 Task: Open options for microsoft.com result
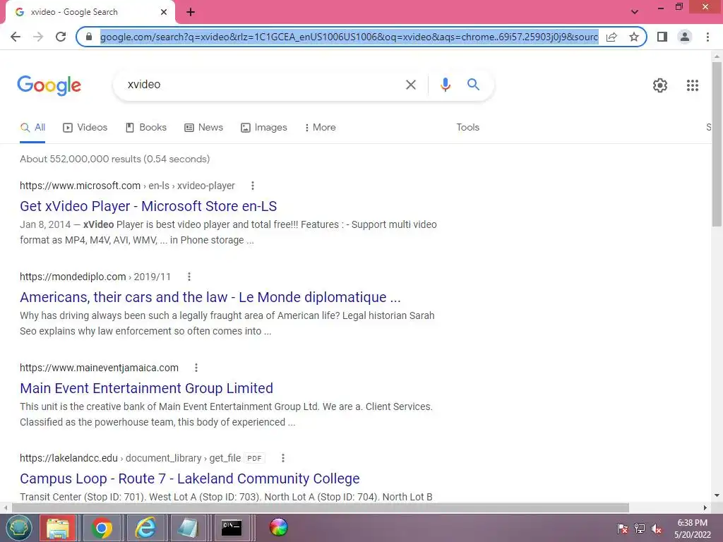point(252,186)
